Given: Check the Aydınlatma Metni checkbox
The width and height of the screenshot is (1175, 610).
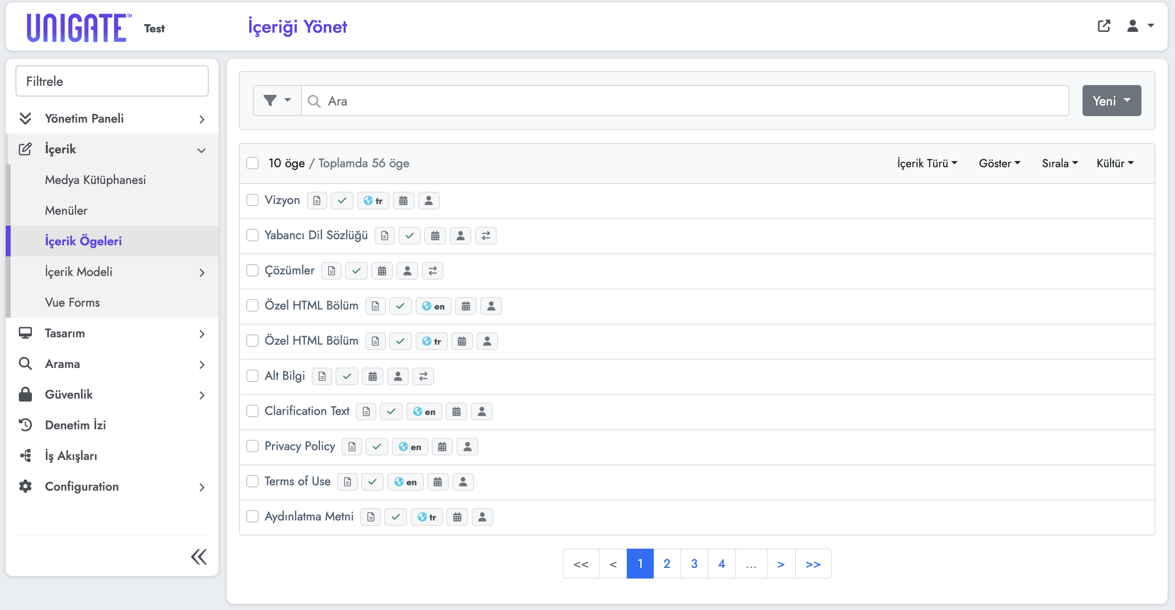Looking at the screenshot, I should [x=252, y=516].
